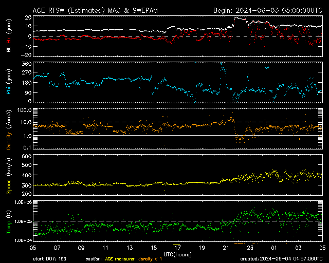This screenshot has height=263, width=329.
Task: Click the yellow ACE maneuver marker above hour 17
Action: (177, 245)
